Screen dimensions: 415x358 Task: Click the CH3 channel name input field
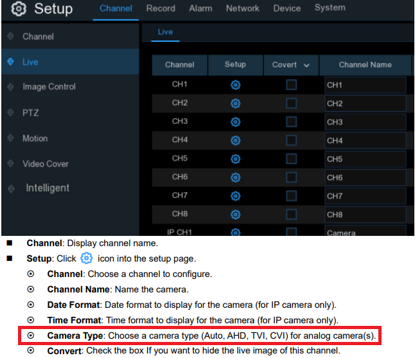pos(365,122)
